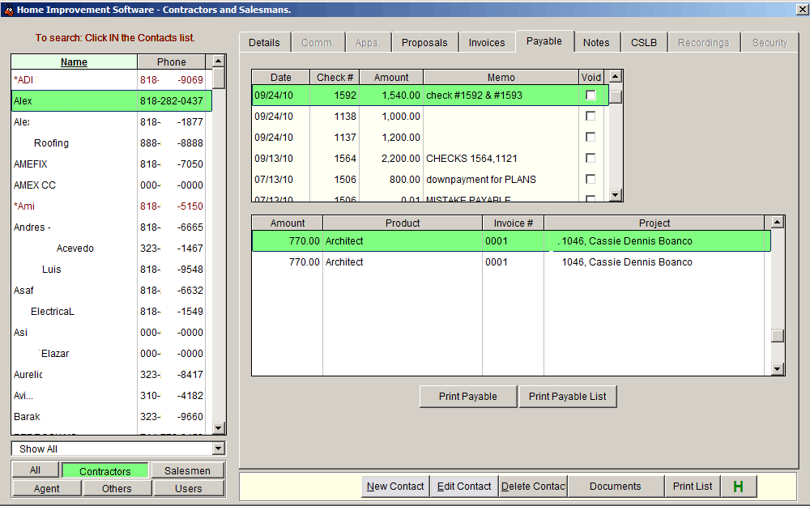This screenshot has width=810, height=510.
Task: Open the CSLB tab
Action: pos(644,43)
